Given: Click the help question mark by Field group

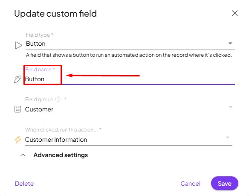Looking at the screenshot, I should [x=58, y=99].
